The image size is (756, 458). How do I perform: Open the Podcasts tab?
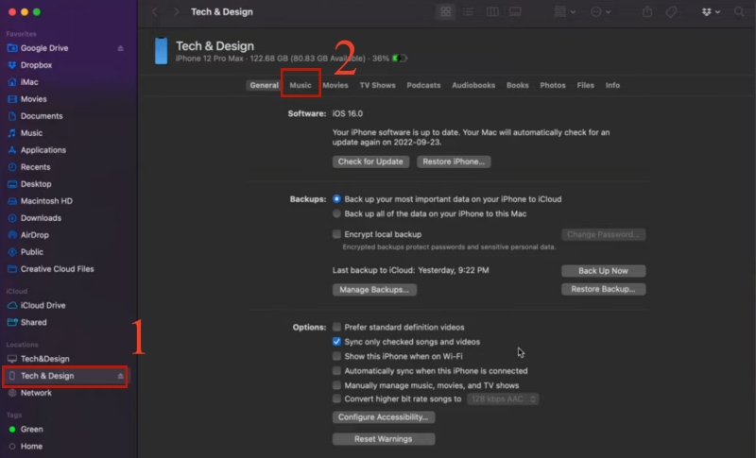[x=423, y=85]
